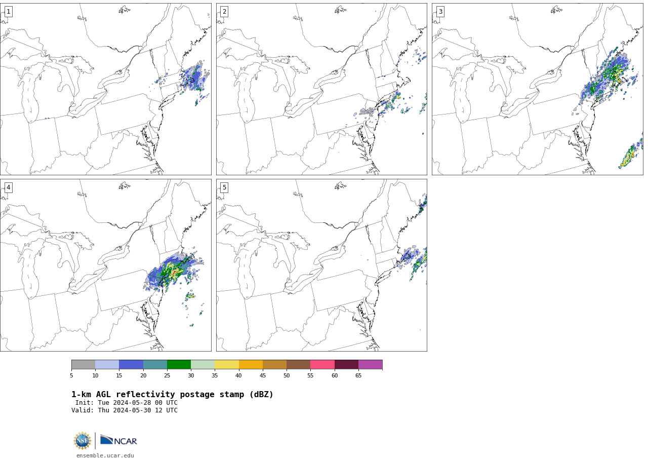The width and height of the screenshot is (648, 461).
Task: Click the blue 15-20 dBZ swatch
Action: tap(131, 365)
